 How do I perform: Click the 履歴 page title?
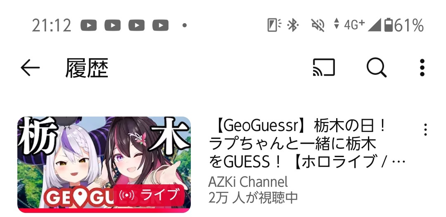(87, 68)
